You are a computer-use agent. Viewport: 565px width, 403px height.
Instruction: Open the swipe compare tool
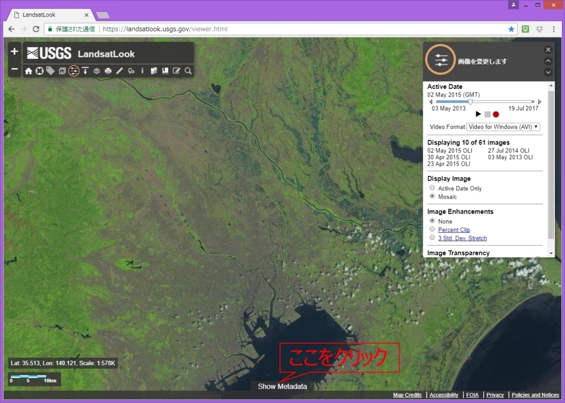point(154,71)
